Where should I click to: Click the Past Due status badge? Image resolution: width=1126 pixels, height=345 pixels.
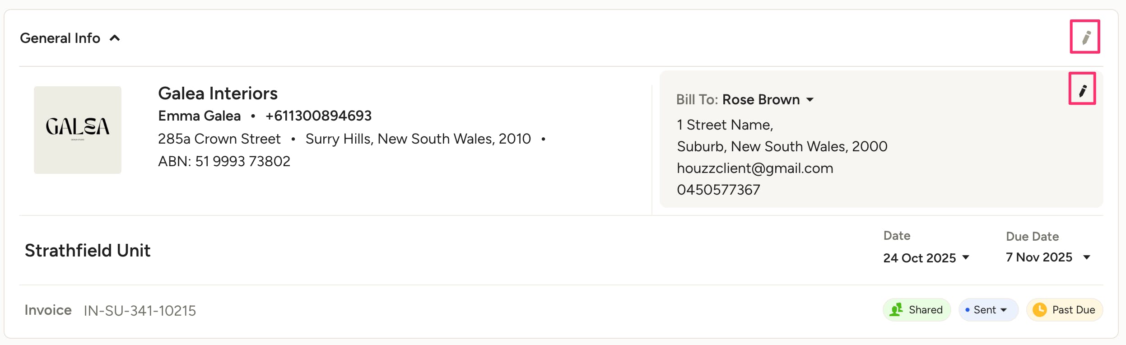(x=1064, y=310)
